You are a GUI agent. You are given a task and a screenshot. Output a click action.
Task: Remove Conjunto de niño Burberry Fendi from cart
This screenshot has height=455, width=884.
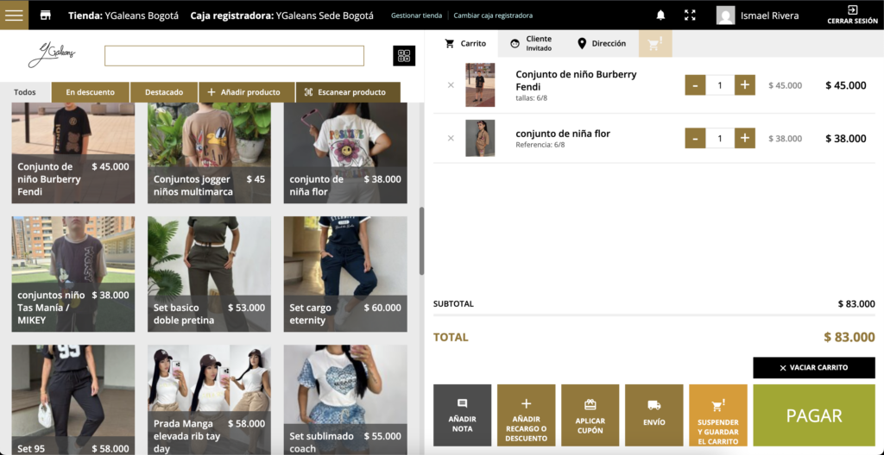click(x=451, y=85)
